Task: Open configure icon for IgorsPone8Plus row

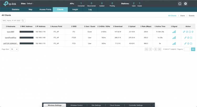Action: 191,38
